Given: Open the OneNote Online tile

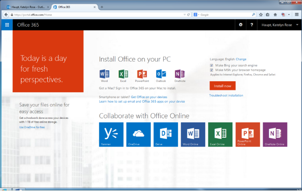Looking at the screenshot, I should 275,134.
